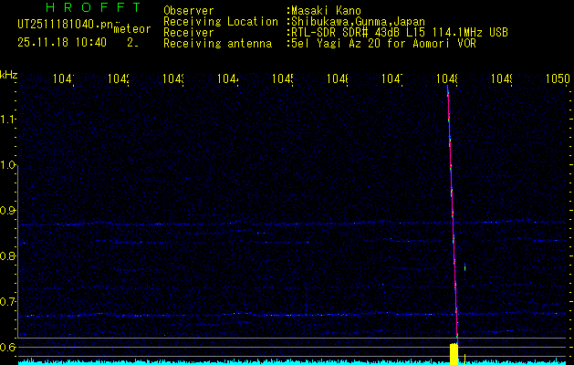Click the 0.9 kHz frequency tick label

coord(8,211)
